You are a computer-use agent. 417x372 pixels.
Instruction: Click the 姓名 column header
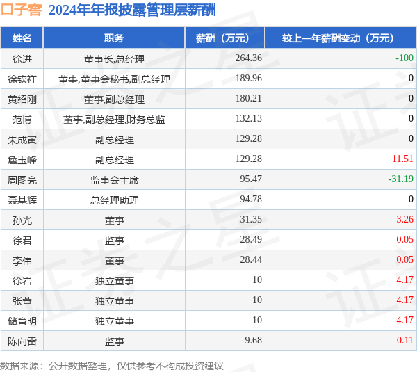click(22, 38)
